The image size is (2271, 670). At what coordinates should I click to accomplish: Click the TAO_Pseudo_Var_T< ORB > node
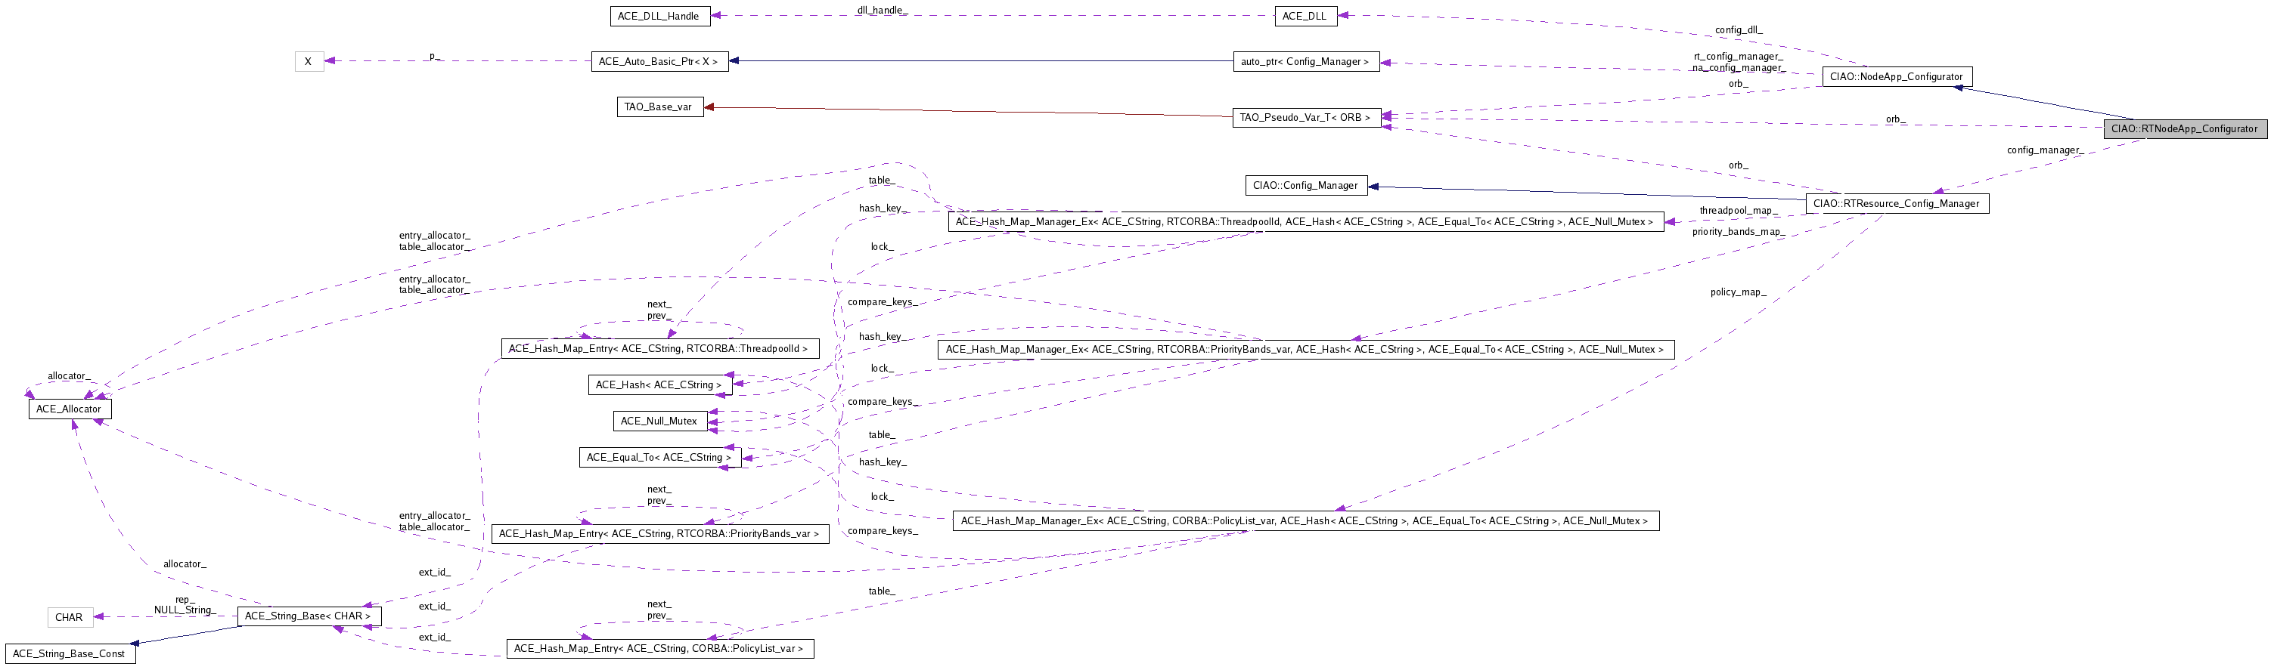point(1305,117)
